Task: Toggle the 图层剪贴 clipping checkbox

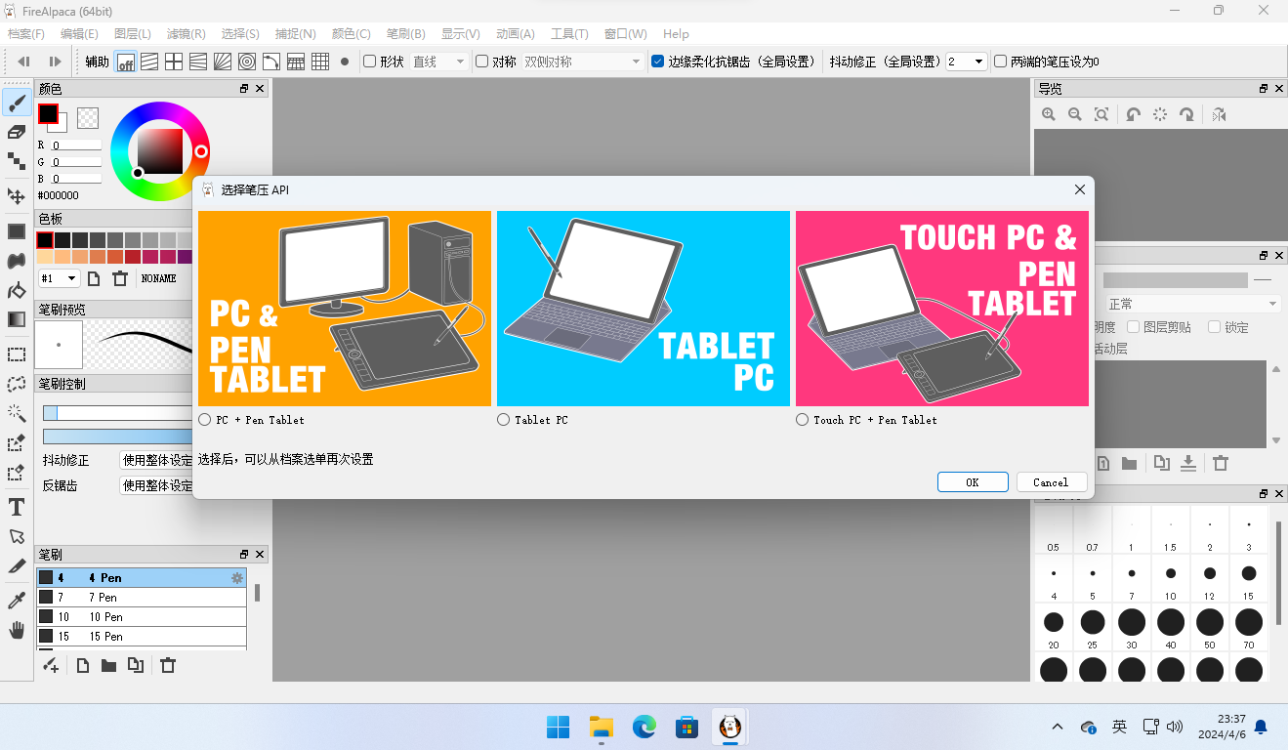Action: 1134,327
